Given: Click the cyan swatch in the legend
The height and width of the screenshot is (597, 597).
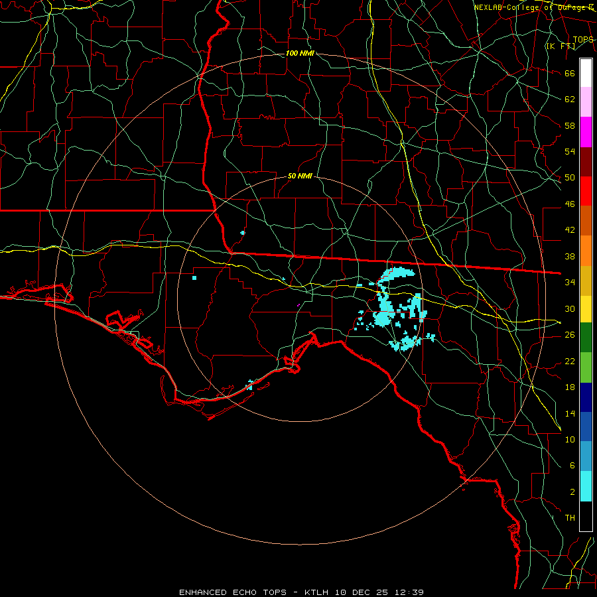Looking at the screenshot, I should [x=586, y=486].
